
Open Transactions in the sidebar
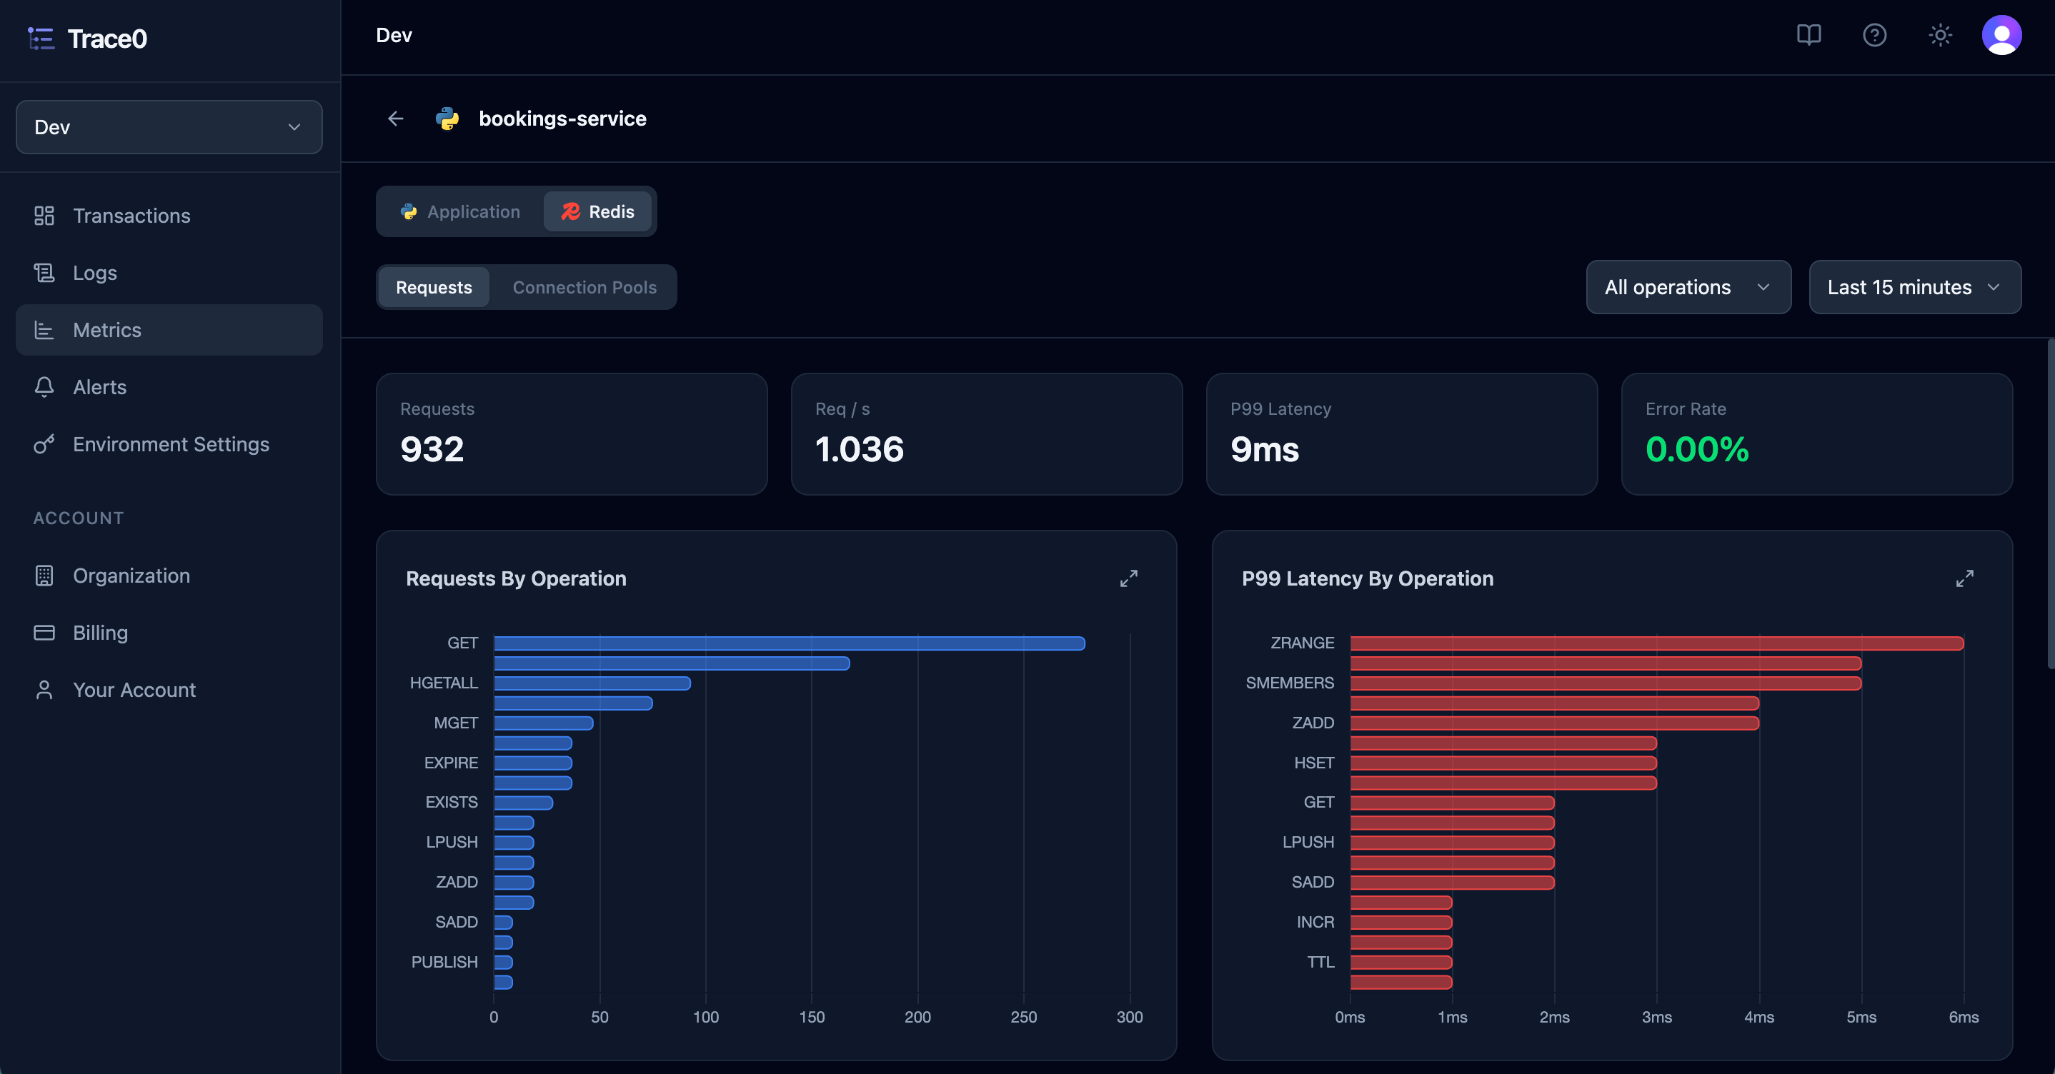tap(169, 215)
